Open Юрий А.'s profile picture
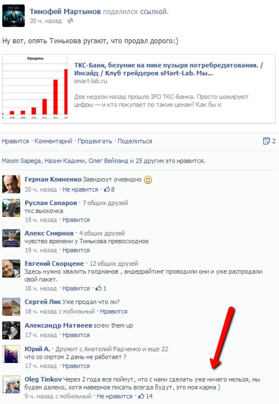The image size is (279, 404). pos(11,354)
